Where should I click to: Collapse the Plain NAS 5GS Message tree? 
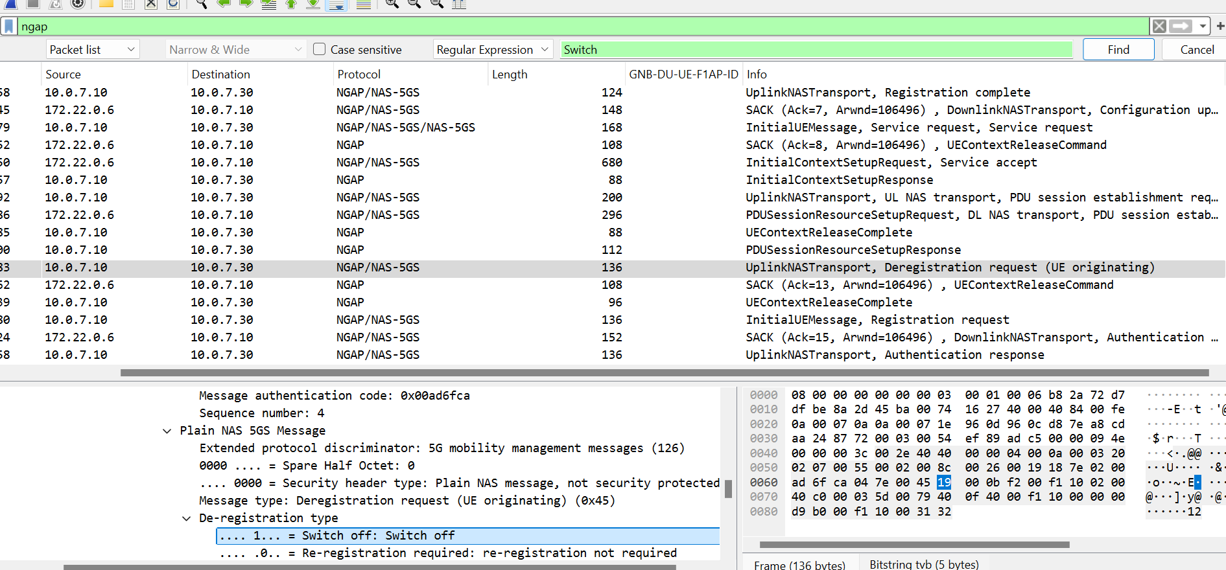pos(167,431)
